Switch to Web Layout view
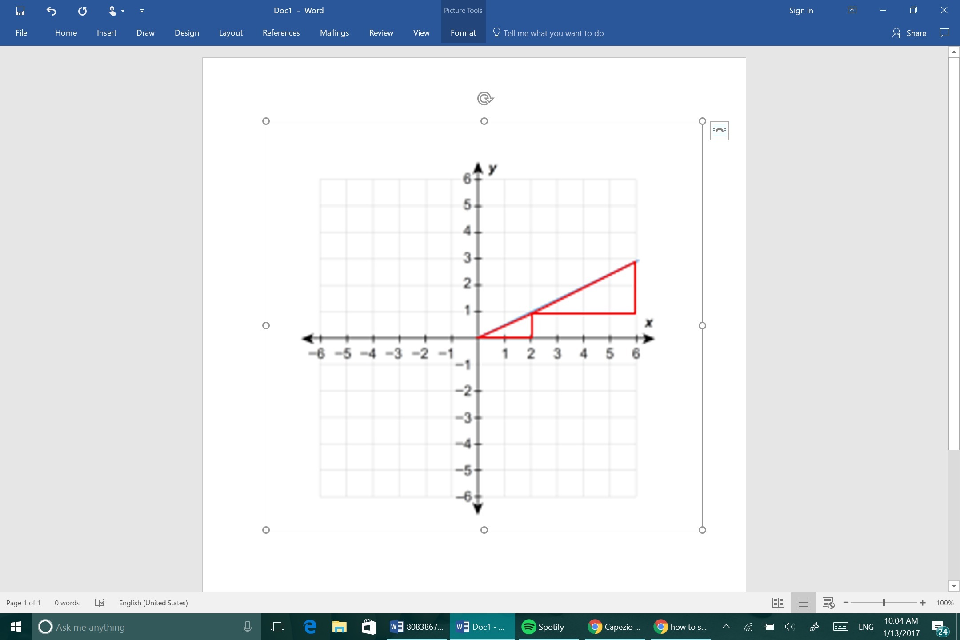This screenshot has width=960, height=640. tap(828, 603)
